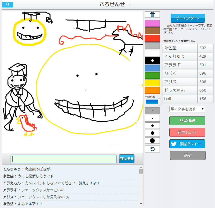Viewport: 215px width, 208px height.
Task: Click the room owner instruction text
Action: pyautogui.click(x=188, y=29)
